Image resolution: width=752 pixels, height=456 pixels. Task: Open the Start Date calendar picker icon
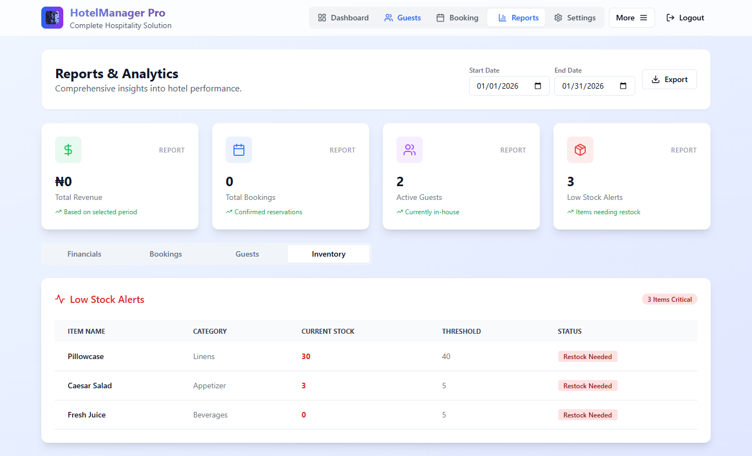[x=538, y=86]
